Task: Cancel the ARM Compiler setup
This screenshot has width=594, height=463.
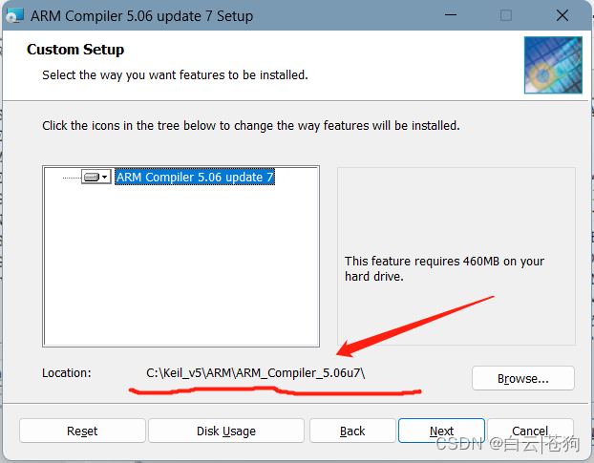Action: [530, 431]
